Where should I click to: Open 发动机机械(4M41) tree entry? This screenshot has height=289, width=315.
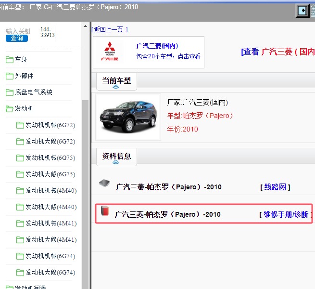51,223
